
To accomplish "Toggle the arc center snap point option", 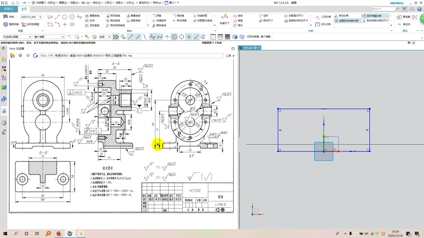I will [174, 37].
